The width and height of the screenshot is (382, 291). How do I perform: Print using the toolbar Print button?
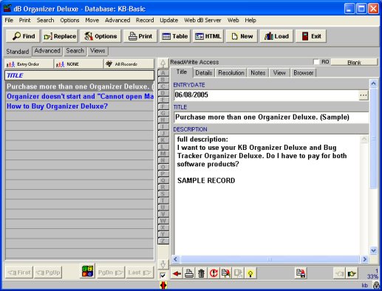140,36
